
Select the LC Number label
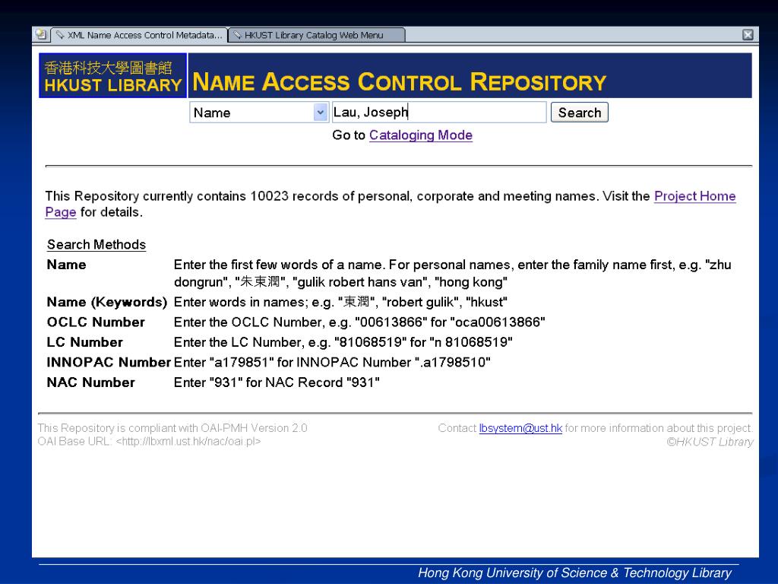point(85,342)
